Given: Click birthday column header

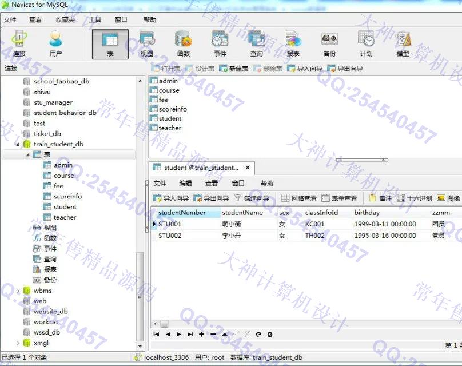Looking at the screenshot, I should coord(391,213).
